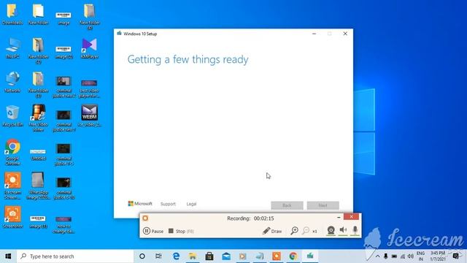Select the Network desktop icon
Image resolution: width=467 pixels, height=263 pixels.
tap(12, 83)
